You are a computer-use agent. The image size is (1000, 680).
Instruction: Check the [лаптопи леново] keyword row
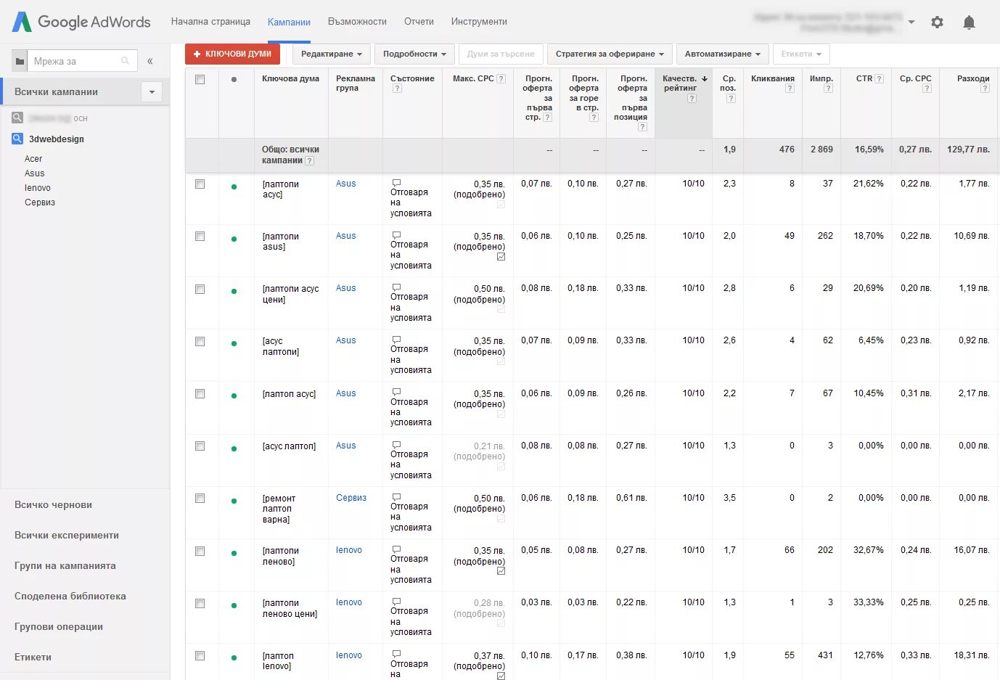(200, 552)
